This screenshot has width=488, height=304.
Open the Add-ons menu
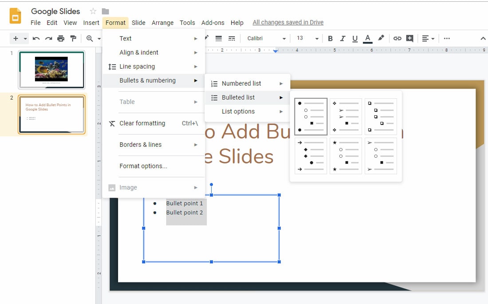213,23
